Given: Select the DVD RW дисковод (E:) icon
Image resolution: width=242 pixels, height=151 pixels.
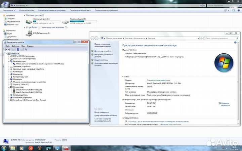Looking at the screenshot, I should (29, 33).
